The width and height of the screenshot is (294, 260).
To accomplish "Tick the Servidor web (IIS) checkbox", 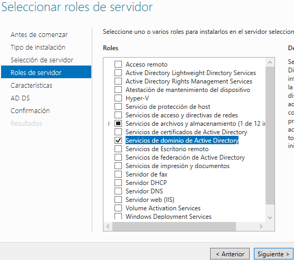I will point(118,199).
